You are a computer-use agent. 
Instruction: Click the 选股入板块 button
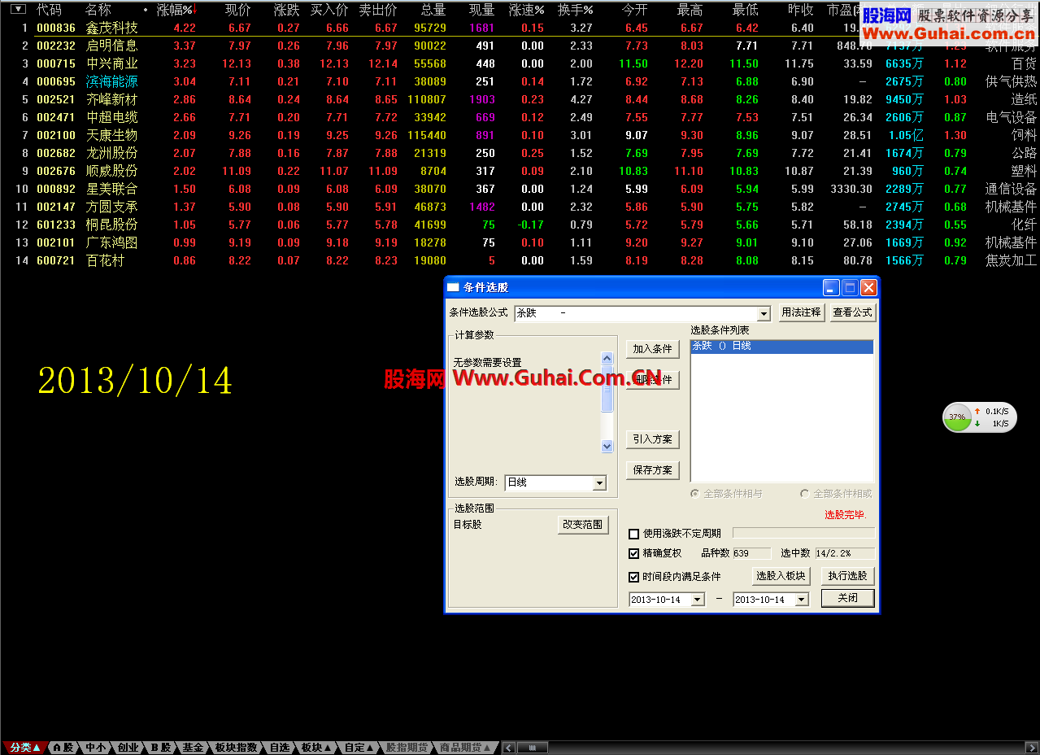coord(781,576)
